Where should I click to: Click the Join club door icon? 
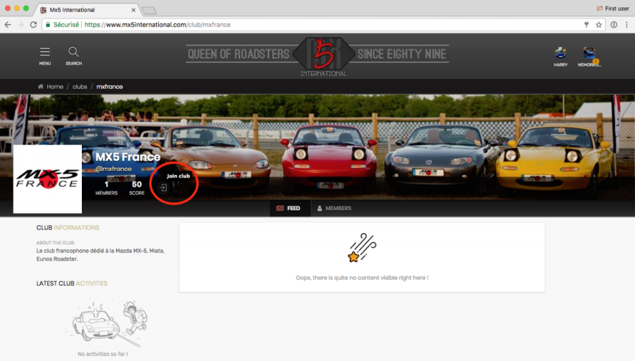tap(163, 187)
